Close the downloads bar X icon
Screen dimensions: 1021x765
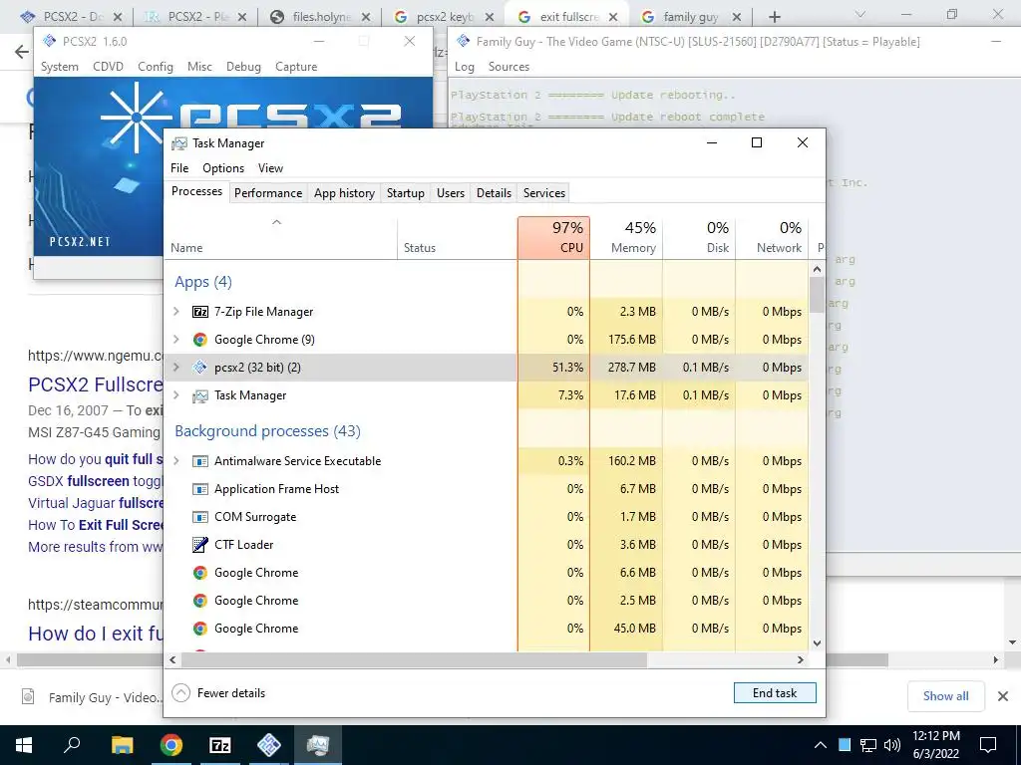pos(1003,696)
